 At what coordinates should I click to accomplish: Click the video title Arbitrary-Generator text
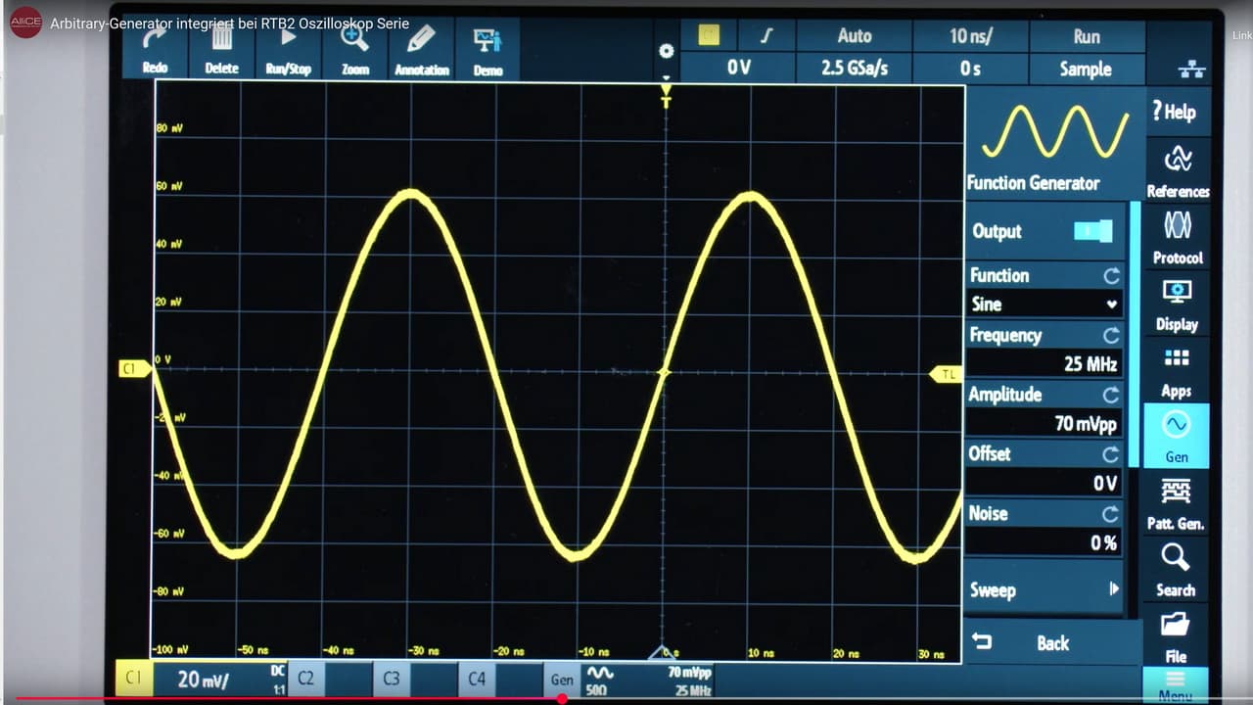[x=230, y=23]
